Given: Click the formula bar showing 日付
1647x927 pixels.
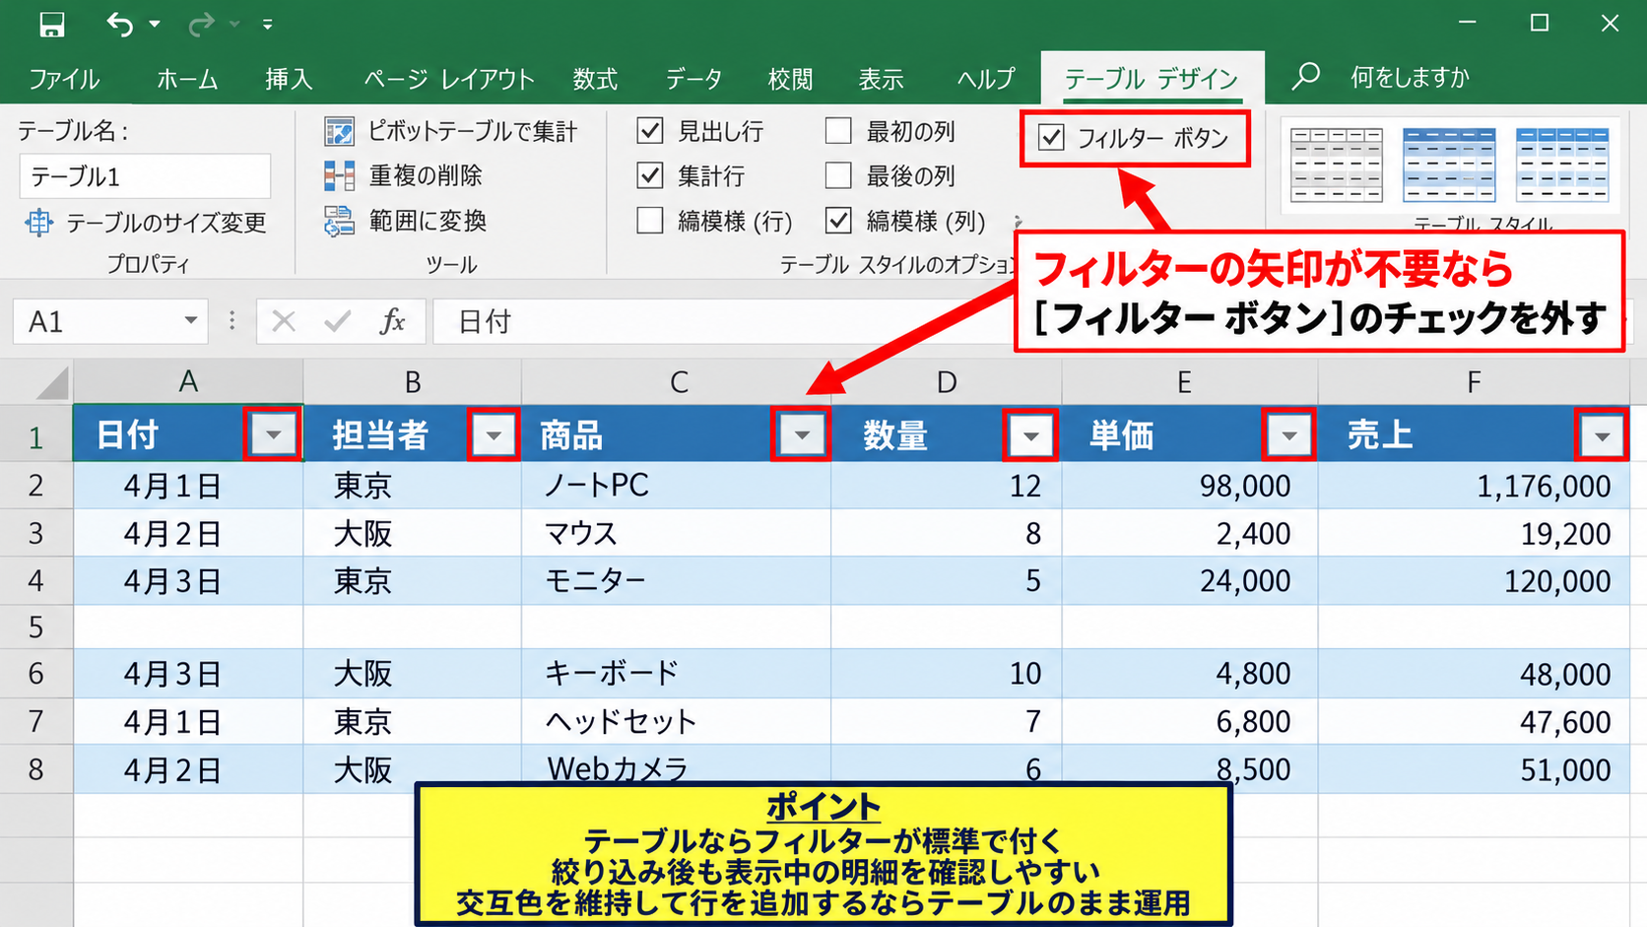Looking at the screenshot, I should point(724,321).
